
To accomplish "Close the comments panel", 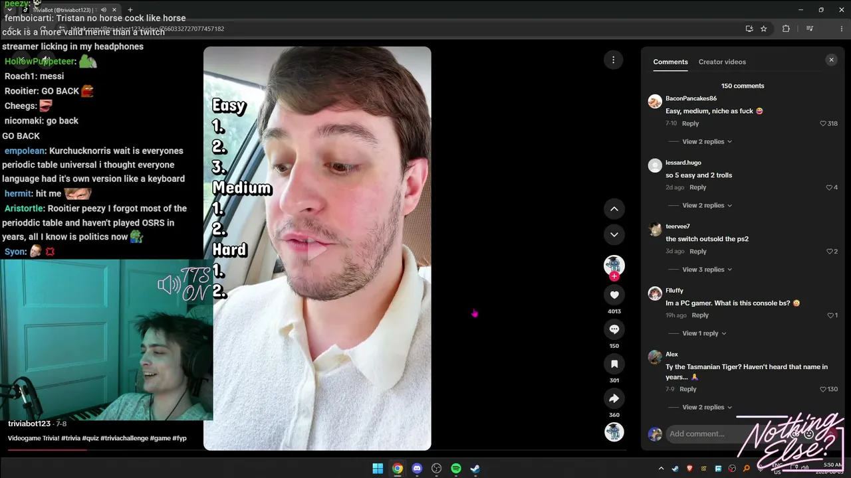I will click(x=831, y=60).
